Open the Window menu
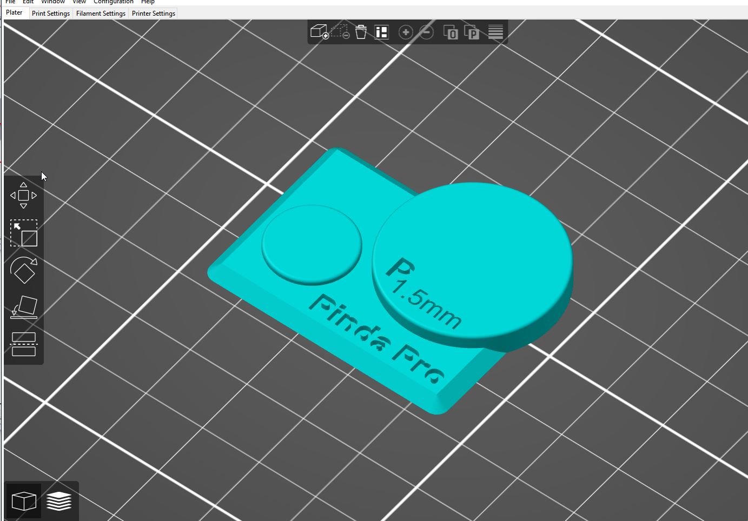Image resolution: width=748 pixels, height=521 pixels. coord(53,2)
